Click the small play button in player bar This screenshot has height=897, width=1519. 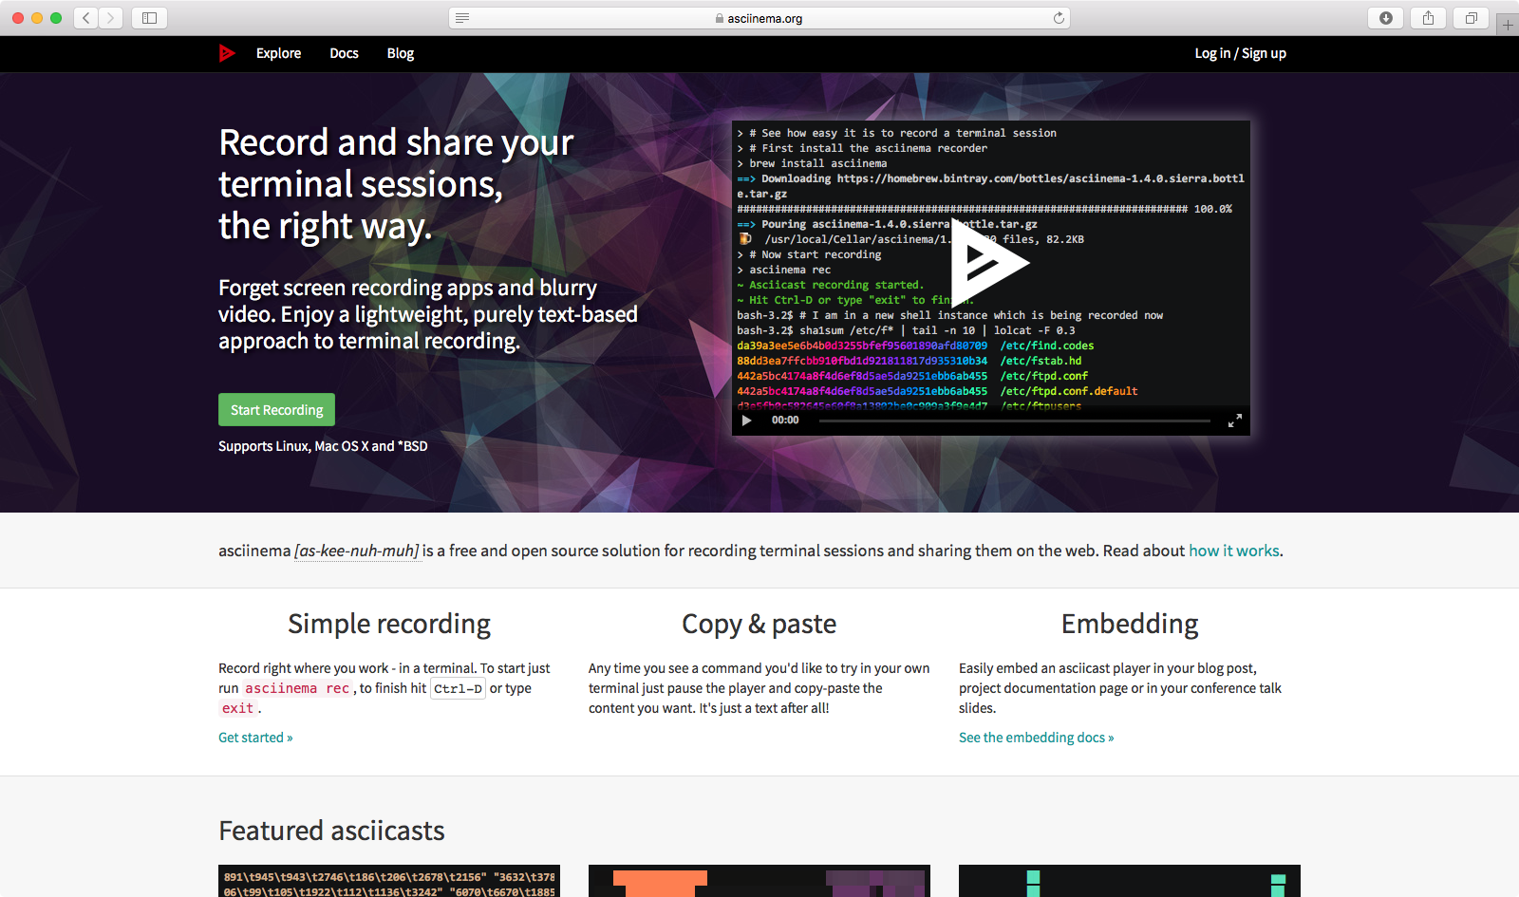(747, 420)
